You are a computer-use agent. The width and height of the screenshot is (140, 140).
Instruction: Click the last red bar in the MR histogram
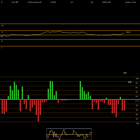[124, 105]
